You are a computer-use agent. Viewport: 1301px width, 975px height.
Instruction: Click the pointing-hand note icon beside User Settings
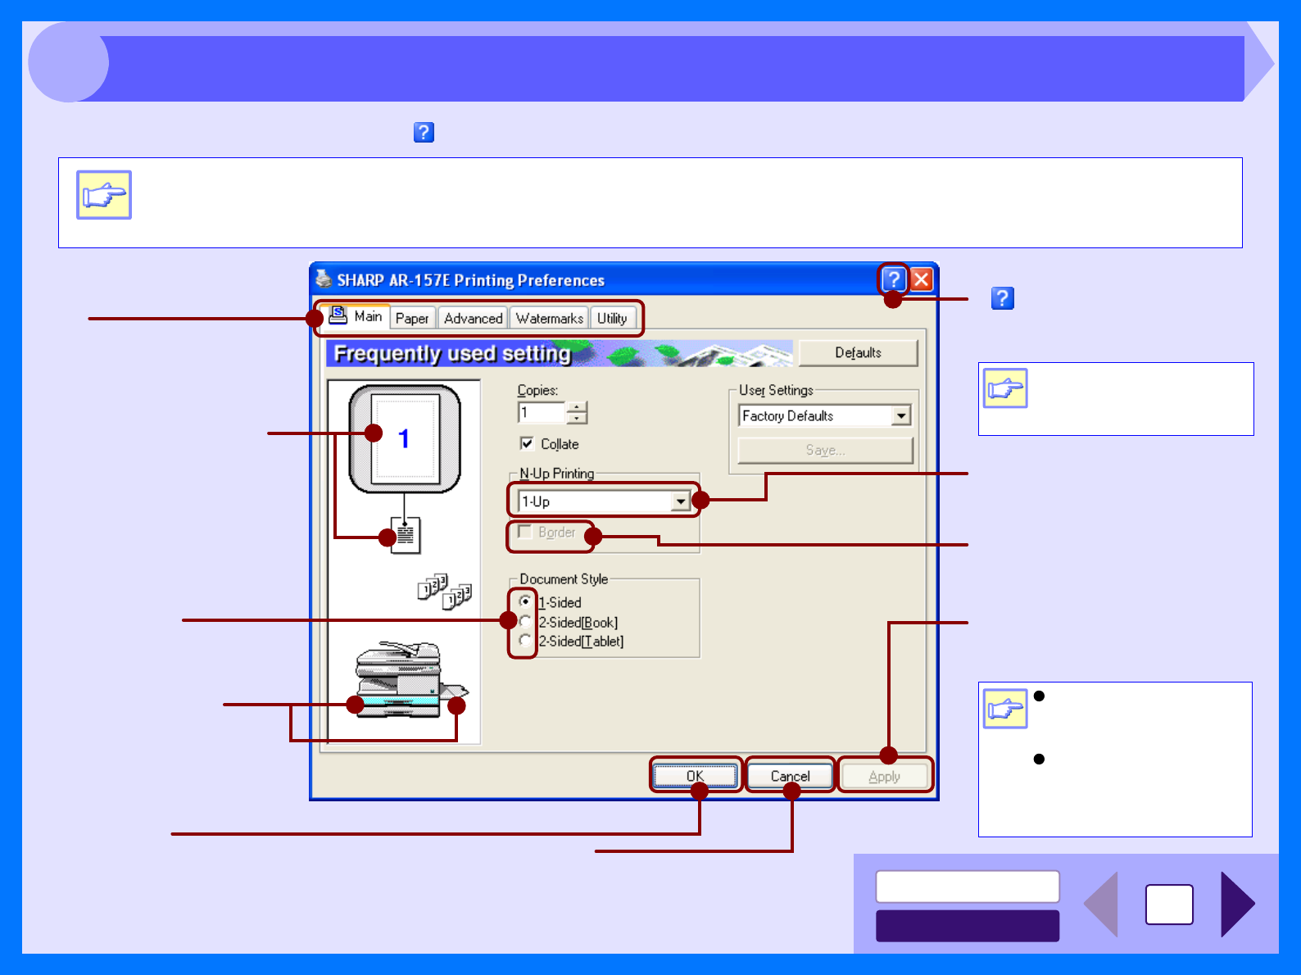click(1005, 388)
